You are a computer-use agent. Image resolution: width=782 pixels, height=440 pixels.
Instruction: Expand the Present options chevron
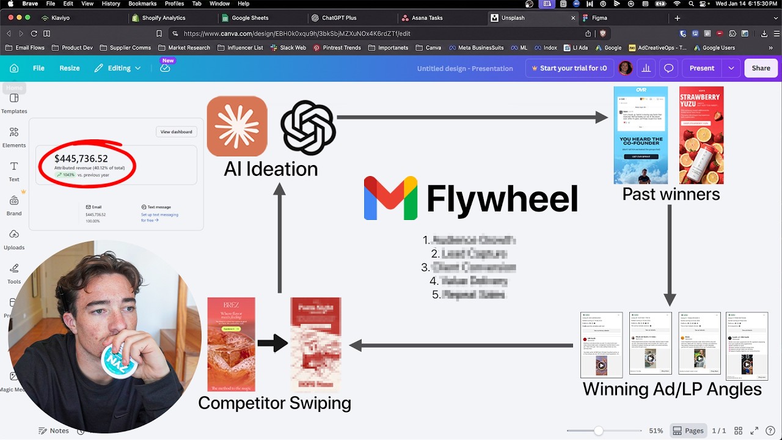(731, 68)
